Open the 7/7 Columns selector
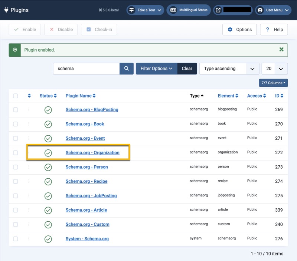 pyautogui.click(x=273, y=83)
